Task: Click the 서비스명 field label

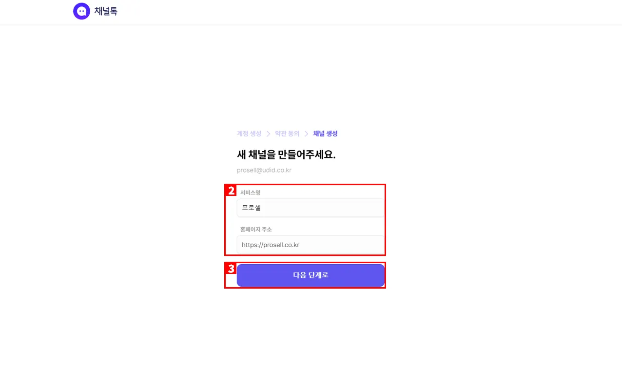Action: pos(251,193)
